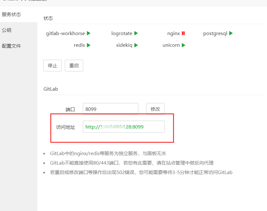
Task: Click the 访问地址 field label
Action: coord(65,127)
